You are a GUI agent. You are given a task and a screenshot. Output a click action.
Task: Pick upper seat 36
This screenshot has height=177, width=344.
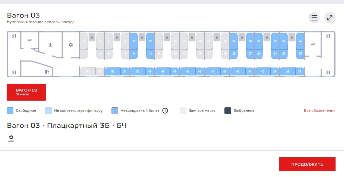300,42
